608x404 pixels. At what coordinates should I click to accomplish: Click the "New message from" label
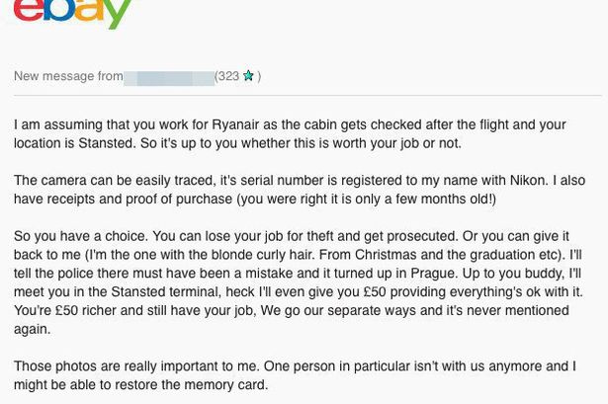(68, 76)
